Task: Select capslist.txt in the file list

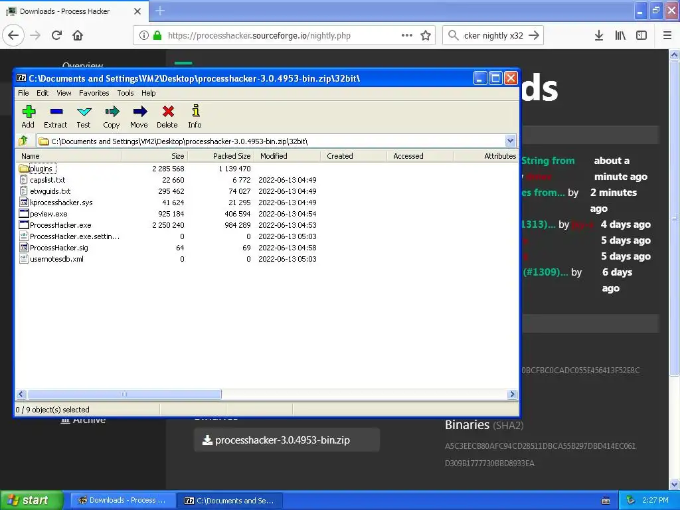Action: tap(47, 180)
